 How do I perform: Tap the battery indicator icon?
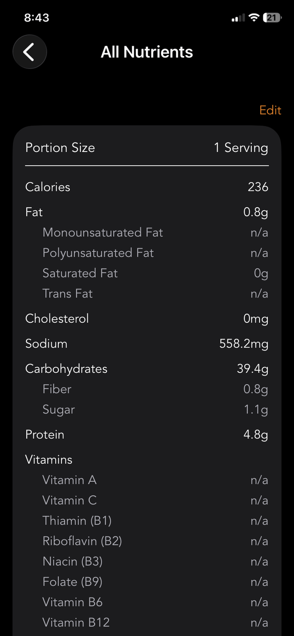pyautogui.click(x=271, y=18)
